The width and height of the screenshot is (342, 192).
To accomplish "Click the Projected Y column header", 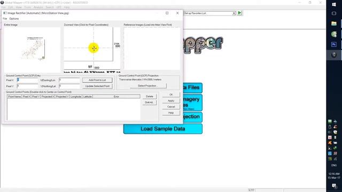I will [63, 97].
